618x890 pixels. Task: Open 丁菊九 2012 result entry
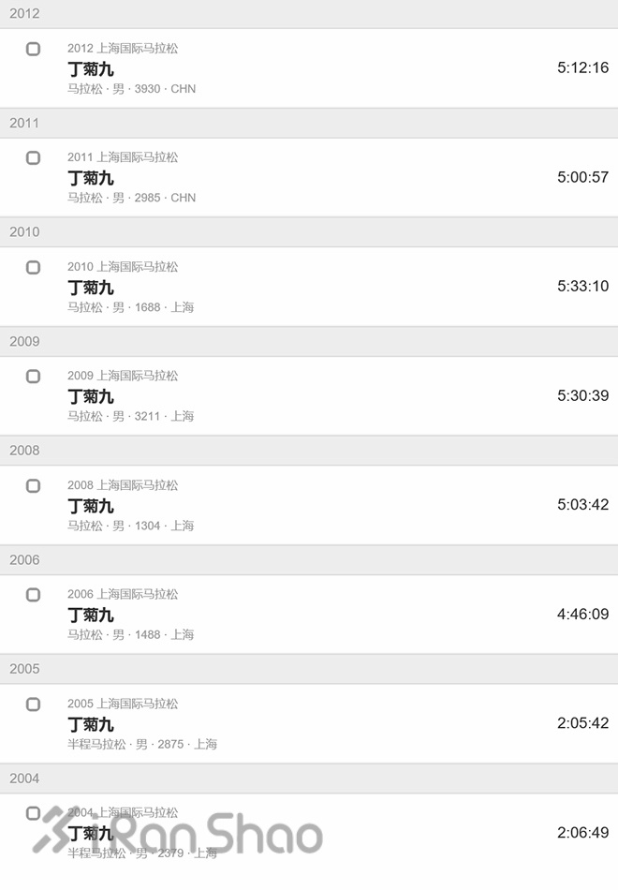pyautogui.click(x=91, y=68)
